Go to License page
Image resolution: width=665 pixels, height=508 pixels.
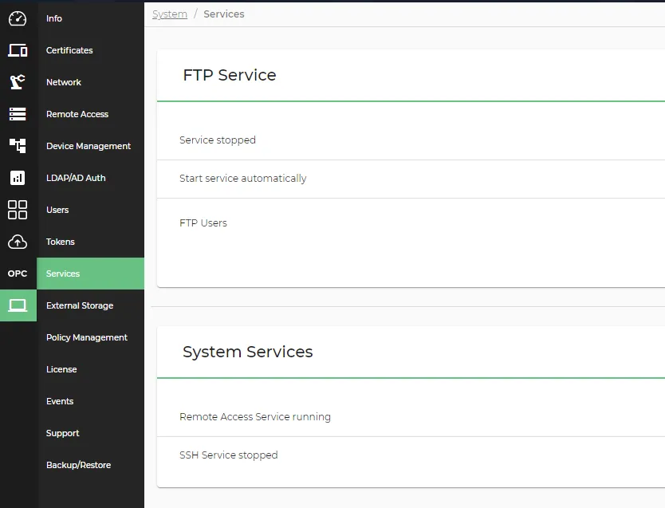(61, 369)
